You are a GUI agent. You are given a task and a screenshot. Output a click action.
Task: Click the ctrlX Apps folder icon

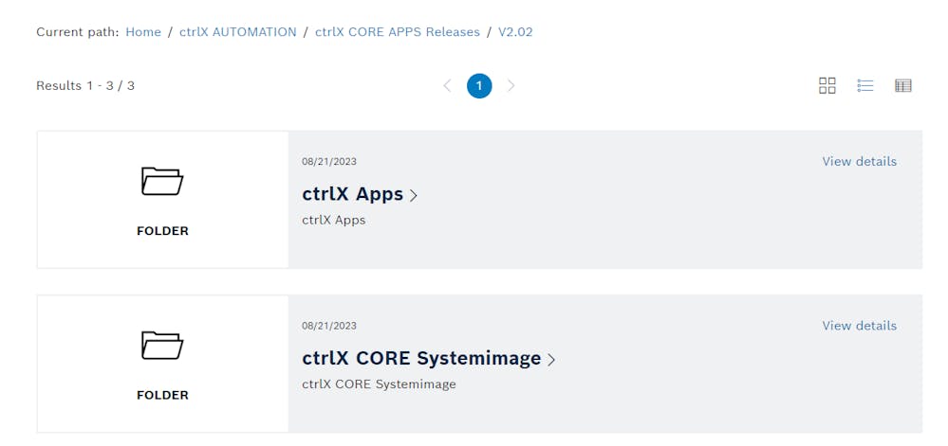point(162,181)
